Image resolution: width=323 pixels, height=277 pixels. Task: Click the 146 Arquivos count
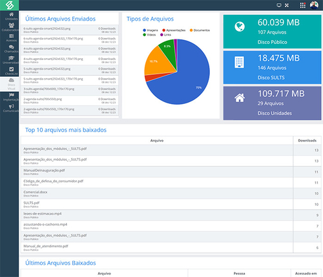[x=272, y=68]
